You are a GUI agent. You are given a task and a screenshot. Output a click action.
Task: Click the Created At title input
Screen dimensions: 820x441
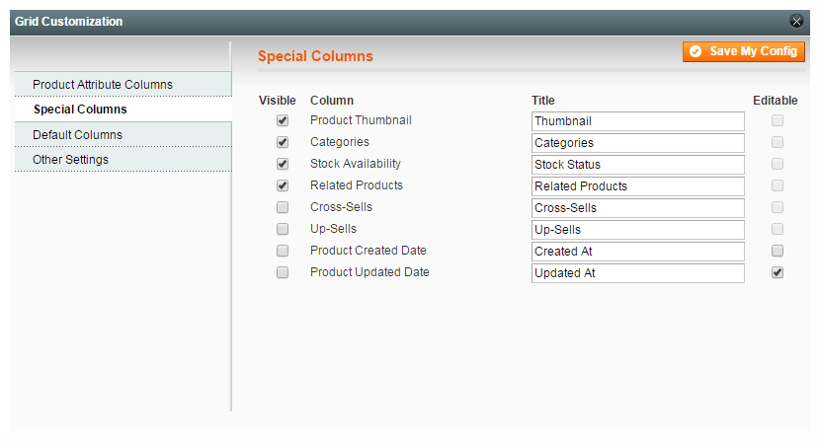[637, 252]
